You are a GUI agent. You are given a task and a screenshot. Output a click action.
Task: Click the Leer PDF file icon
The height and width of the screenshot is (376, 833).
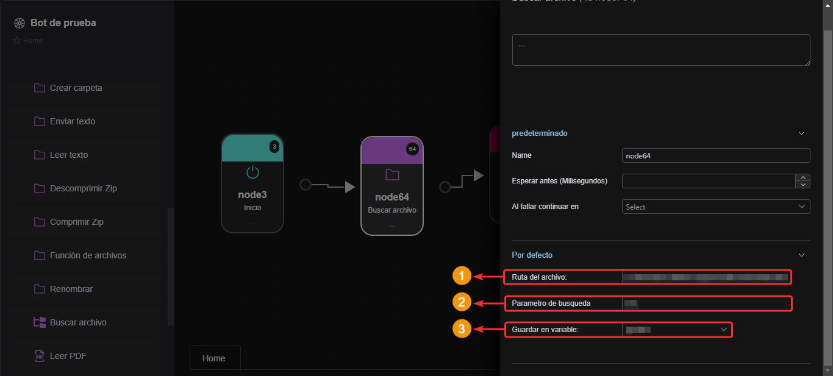click(40, 356)
